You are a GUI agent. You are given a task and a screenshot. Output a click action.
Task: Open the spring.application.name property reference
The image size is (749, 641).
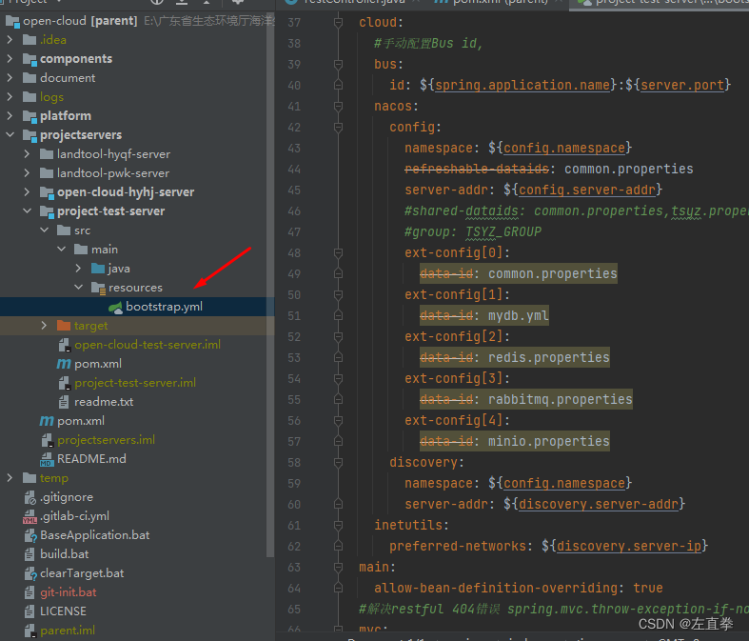coord(522,85)
